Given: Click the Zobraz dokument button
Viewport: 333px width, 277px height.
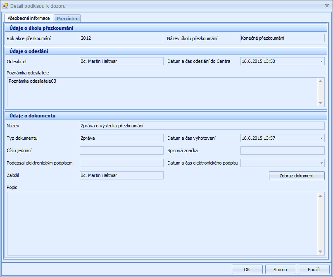Looking at the screenshot, I should tap(297, 176).
